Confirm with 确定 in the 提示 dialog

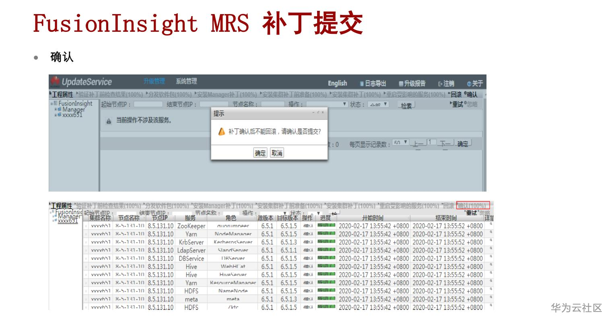pyautogui.click(x=260, y=153)
